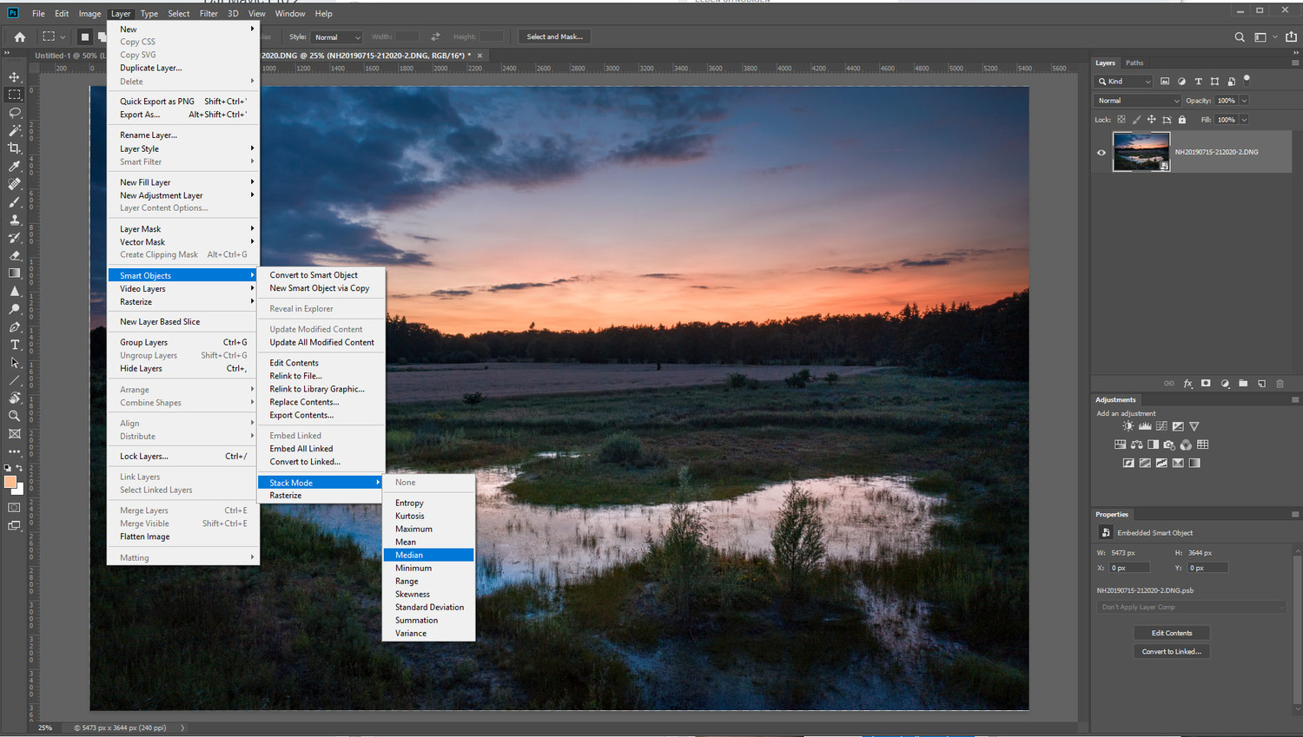Toggle type layers filter
The image size is (1303, 737).
coord(1198,82)
